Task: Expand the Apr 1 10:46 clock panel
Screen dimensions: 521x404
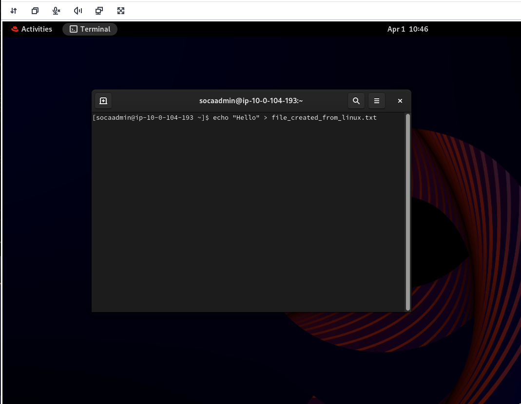Action: pyautogui.click(x=407, y=29)
